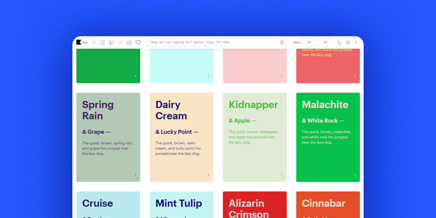Click the bias input showing 58
Viewport: 436px width, 218px height.
(x=309, y=43)
